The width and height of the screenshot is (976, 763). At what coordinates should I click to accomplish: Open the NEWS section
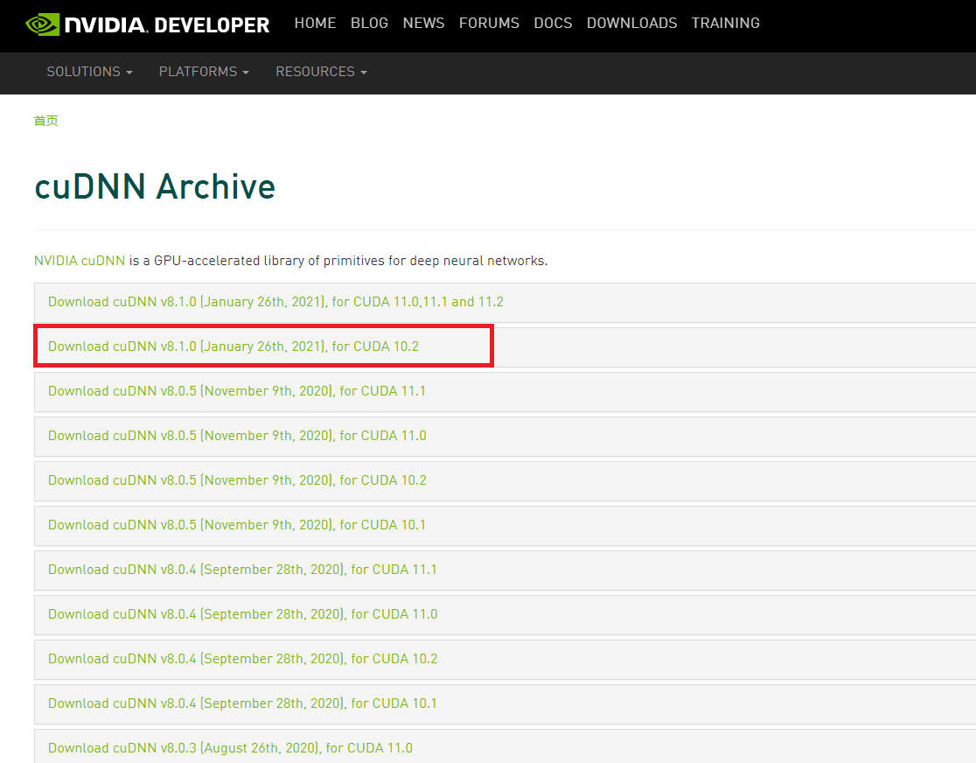(x=423, y=23)
